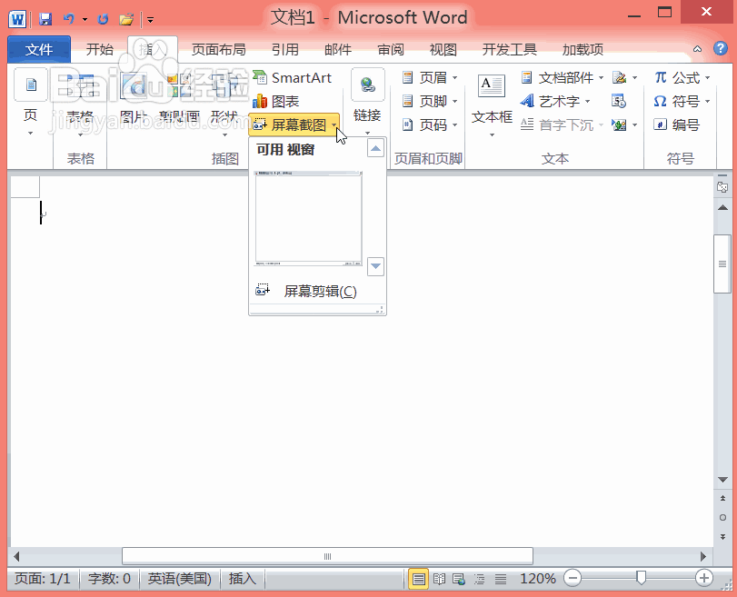Image resolution: width=737 pixels, height=597 pixels.
Task: Click the Save icon in quick access toolbar
Action: pyautogui.click(x=45, y=19)
